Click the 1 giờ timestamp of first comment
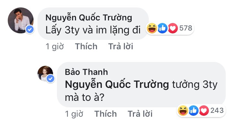Viewport: 239px width, 130px height. click(55, 47)
